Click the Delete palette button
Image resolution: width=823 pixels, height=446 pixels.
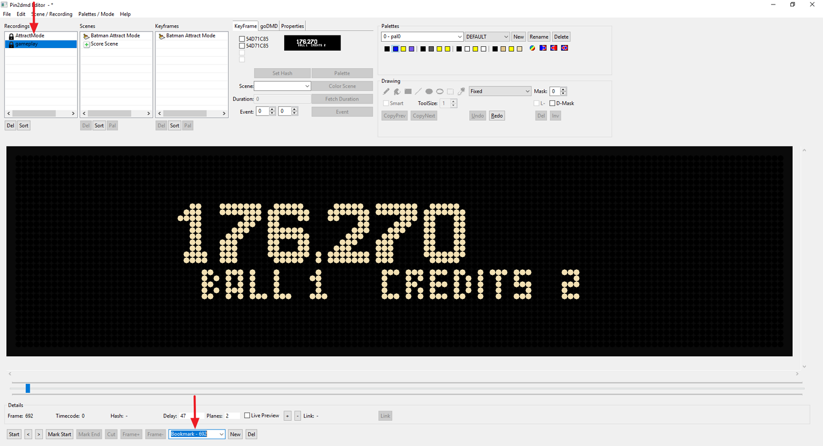561,37
